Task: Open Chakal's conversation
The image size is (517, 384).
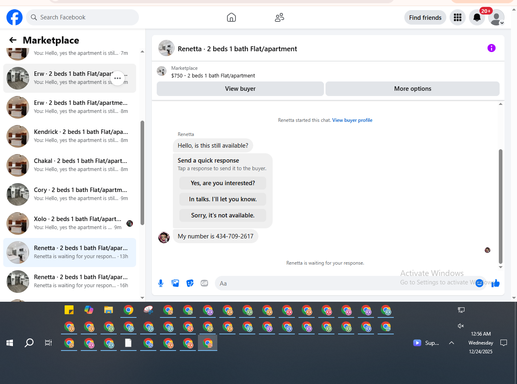Action: [x=69, y=165]
